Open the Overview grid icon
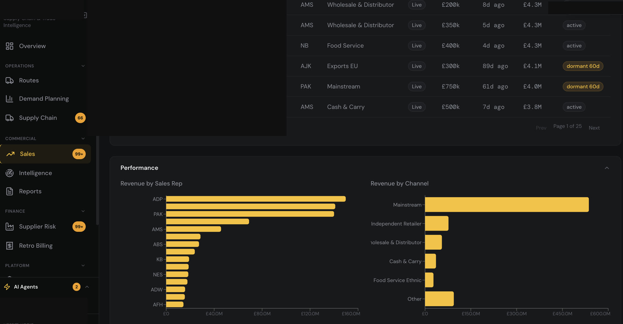Screen dimensions: 623x324 (x=9, y=46)
